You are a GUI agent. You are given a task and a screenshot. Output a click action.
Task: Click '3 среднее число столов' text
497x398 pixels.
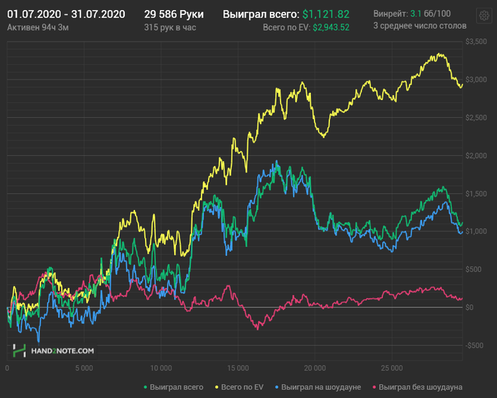420,26
